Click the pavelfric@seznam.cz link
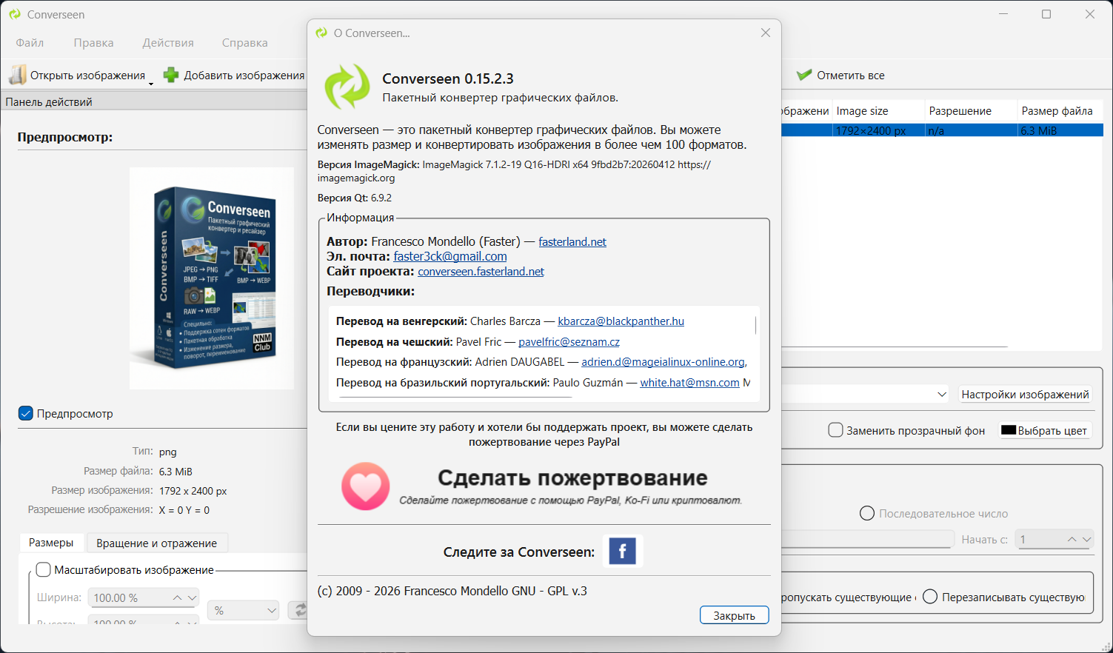Screen dimensions: 1113x653 click(569, 342)
